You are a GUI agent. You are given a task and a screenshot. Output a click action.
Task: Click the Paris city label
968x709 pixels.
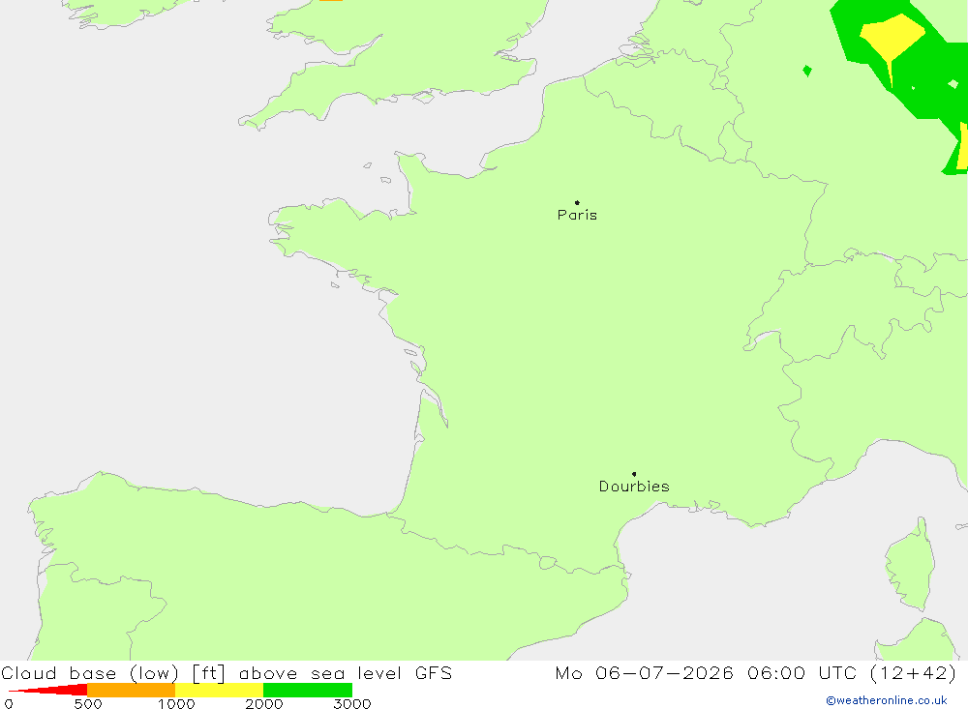pyautogui.click(x=577, y=215)
